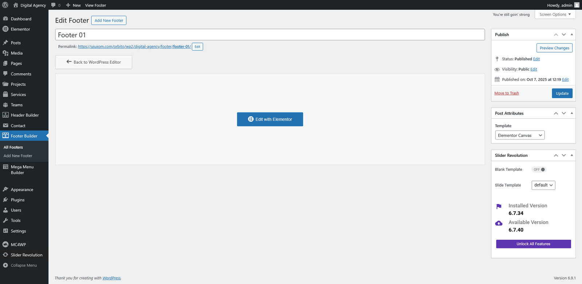Click the Elementor icon in sidebar
The image size is (582, 284).
[x=5, y=29]
